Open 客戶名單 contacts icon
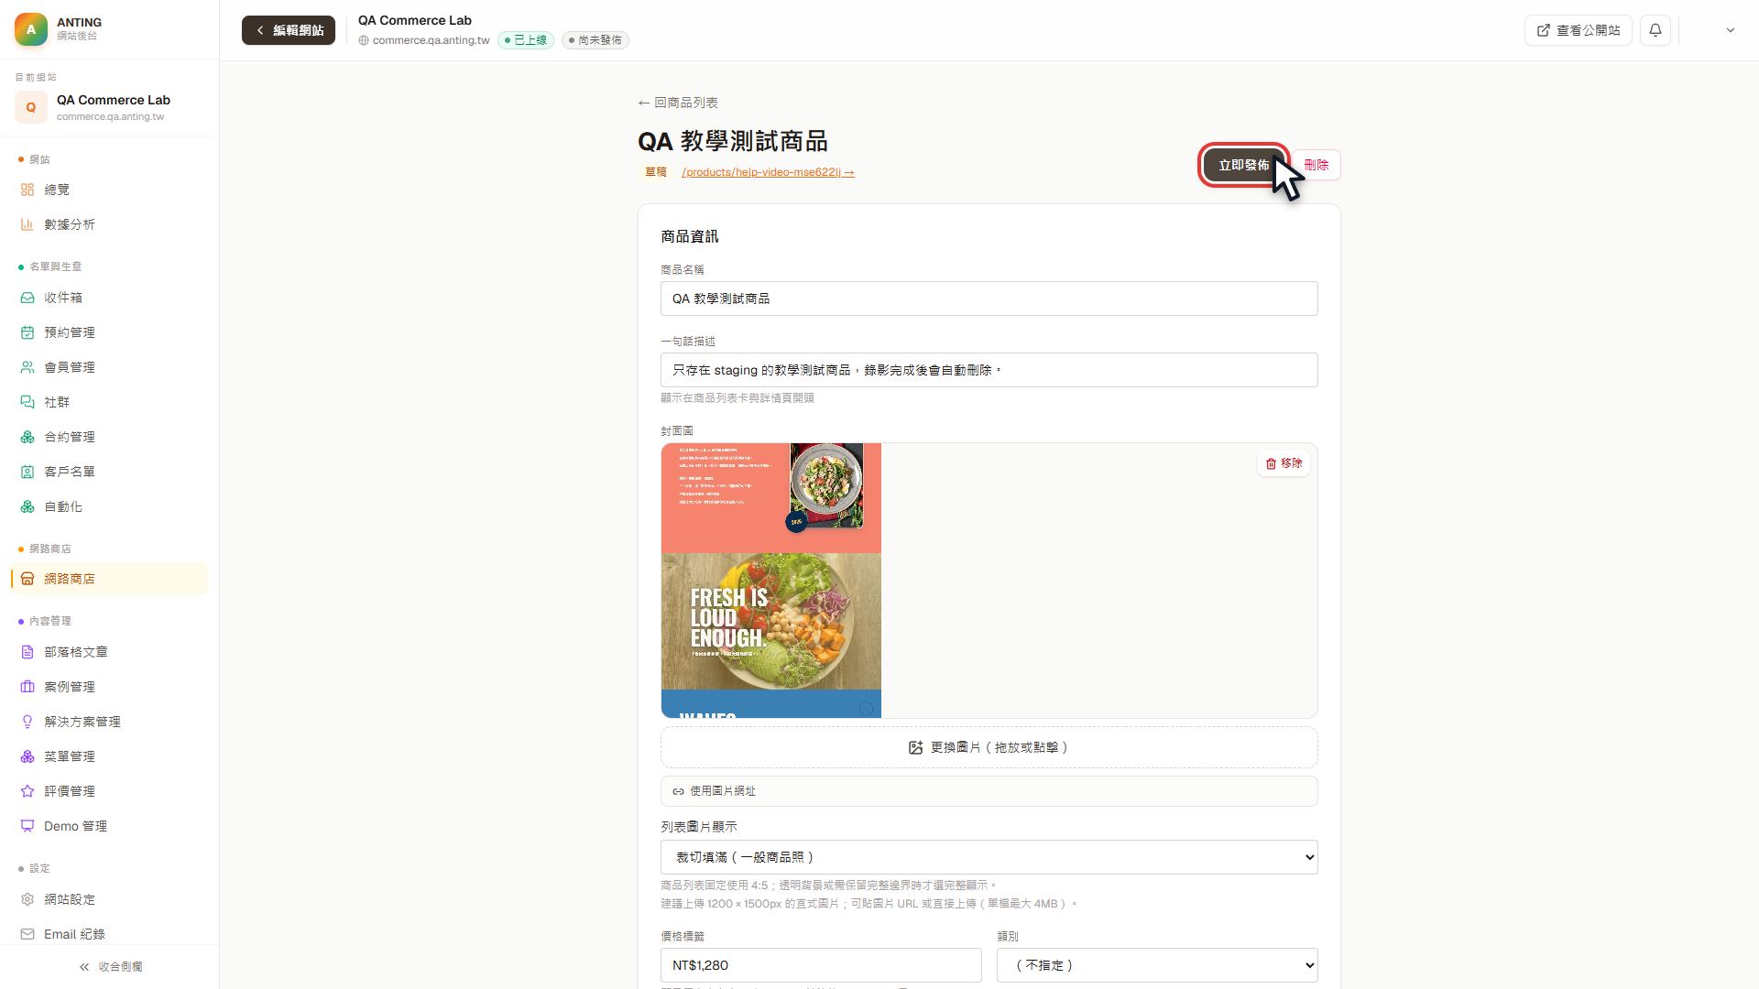The height and width of the screenshot is (989, 1759). [x=27, y=472]
